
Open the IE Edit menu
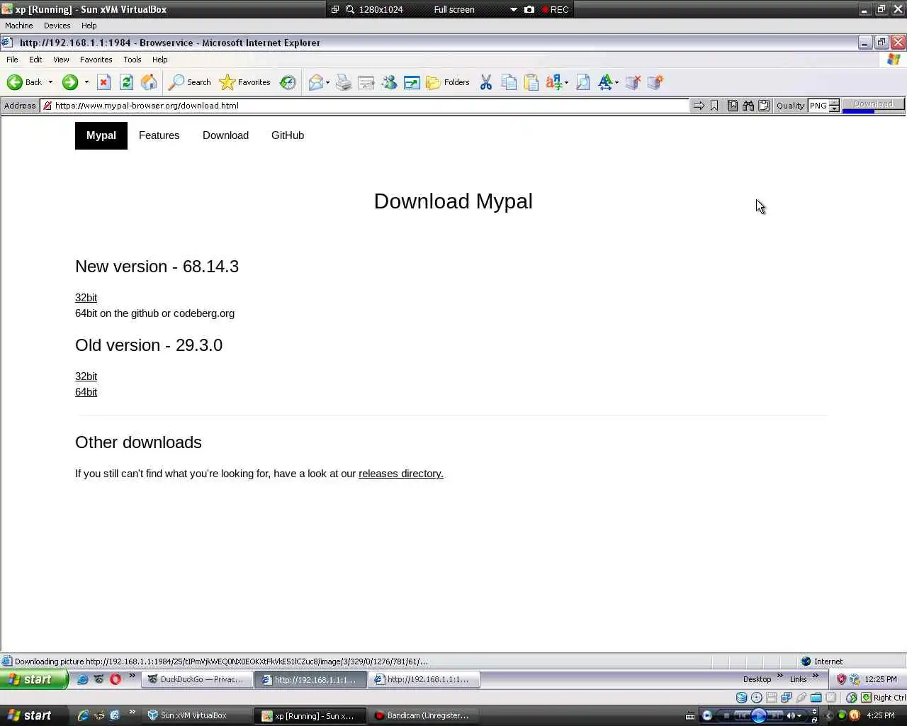click(35, 60)
